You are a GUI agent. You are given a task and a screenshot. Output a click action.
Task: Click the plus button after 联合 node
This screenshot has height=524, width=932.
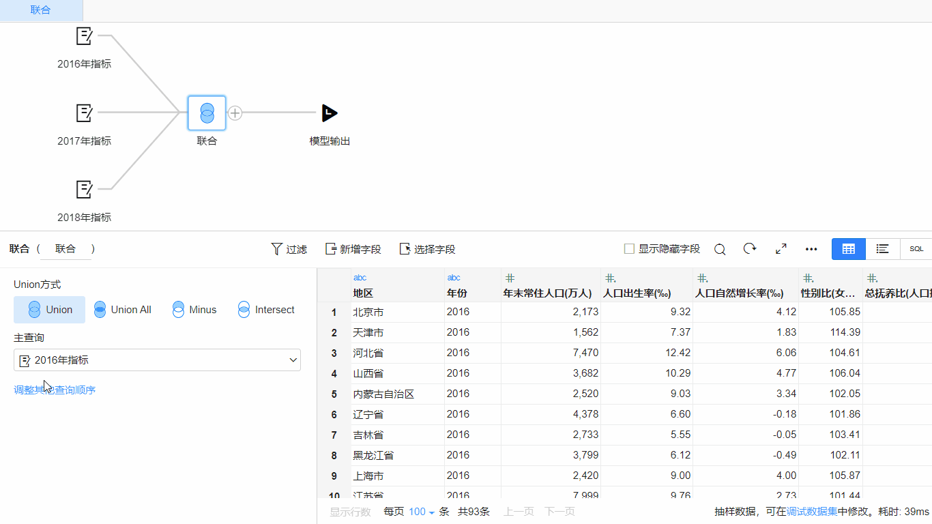pyautogui.click(x=235, y=113)
